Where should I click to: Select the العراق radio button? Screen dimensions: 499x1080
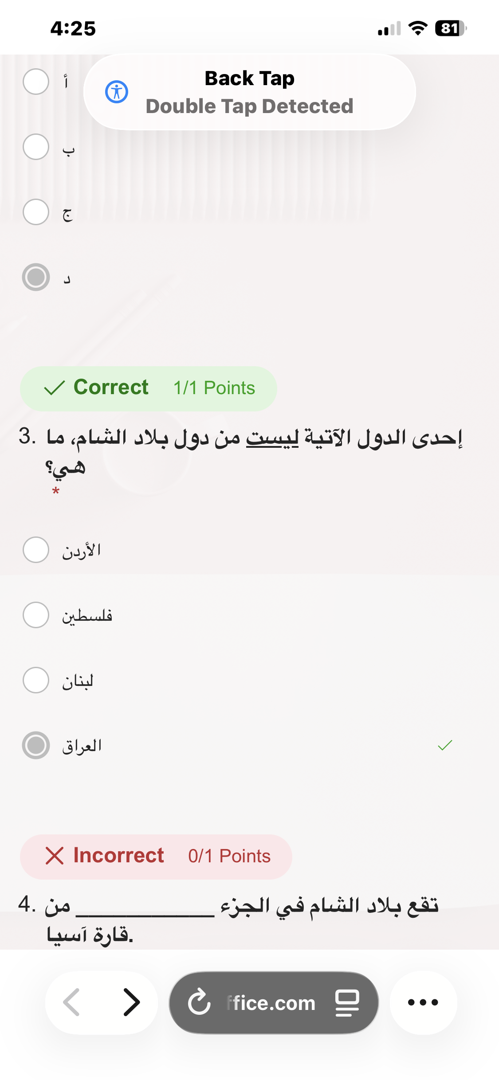tap(36, 745)
